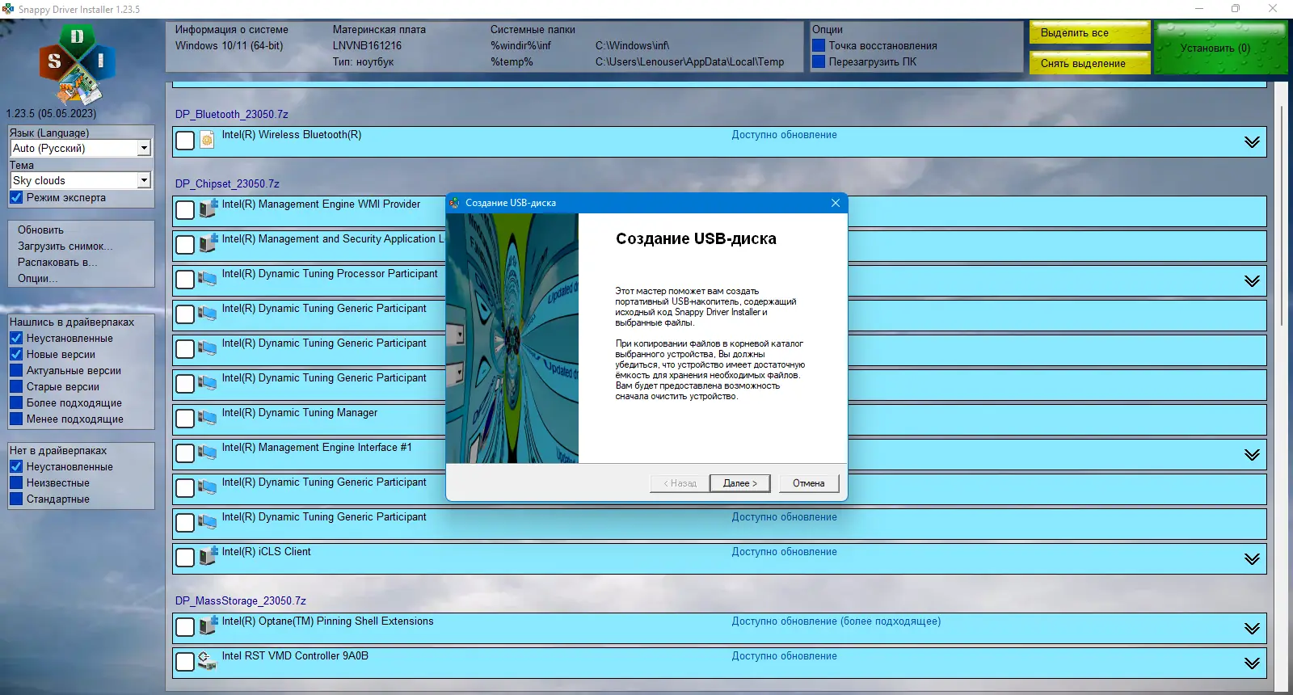Image resolution: width=1293 pixels, height=695 pixels.
Task: Check the Intel RST VMD Controller 9A0B checkbox
Action: tap(185, 662)
